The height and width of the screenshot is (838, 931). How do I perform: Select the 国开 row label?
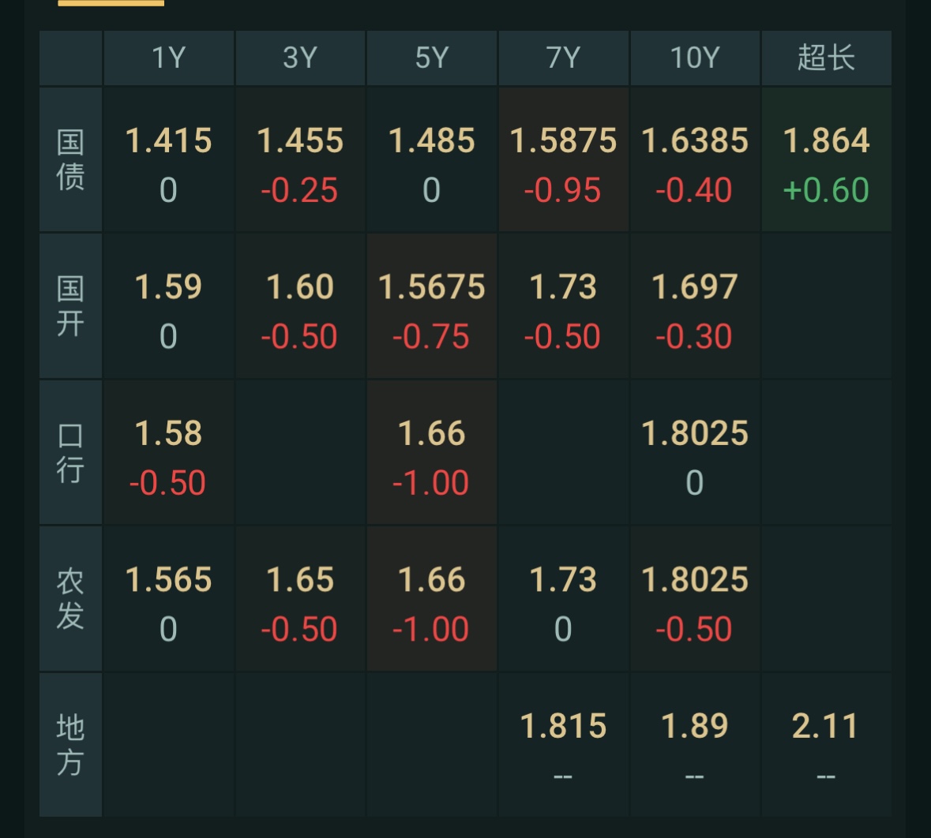70,306
